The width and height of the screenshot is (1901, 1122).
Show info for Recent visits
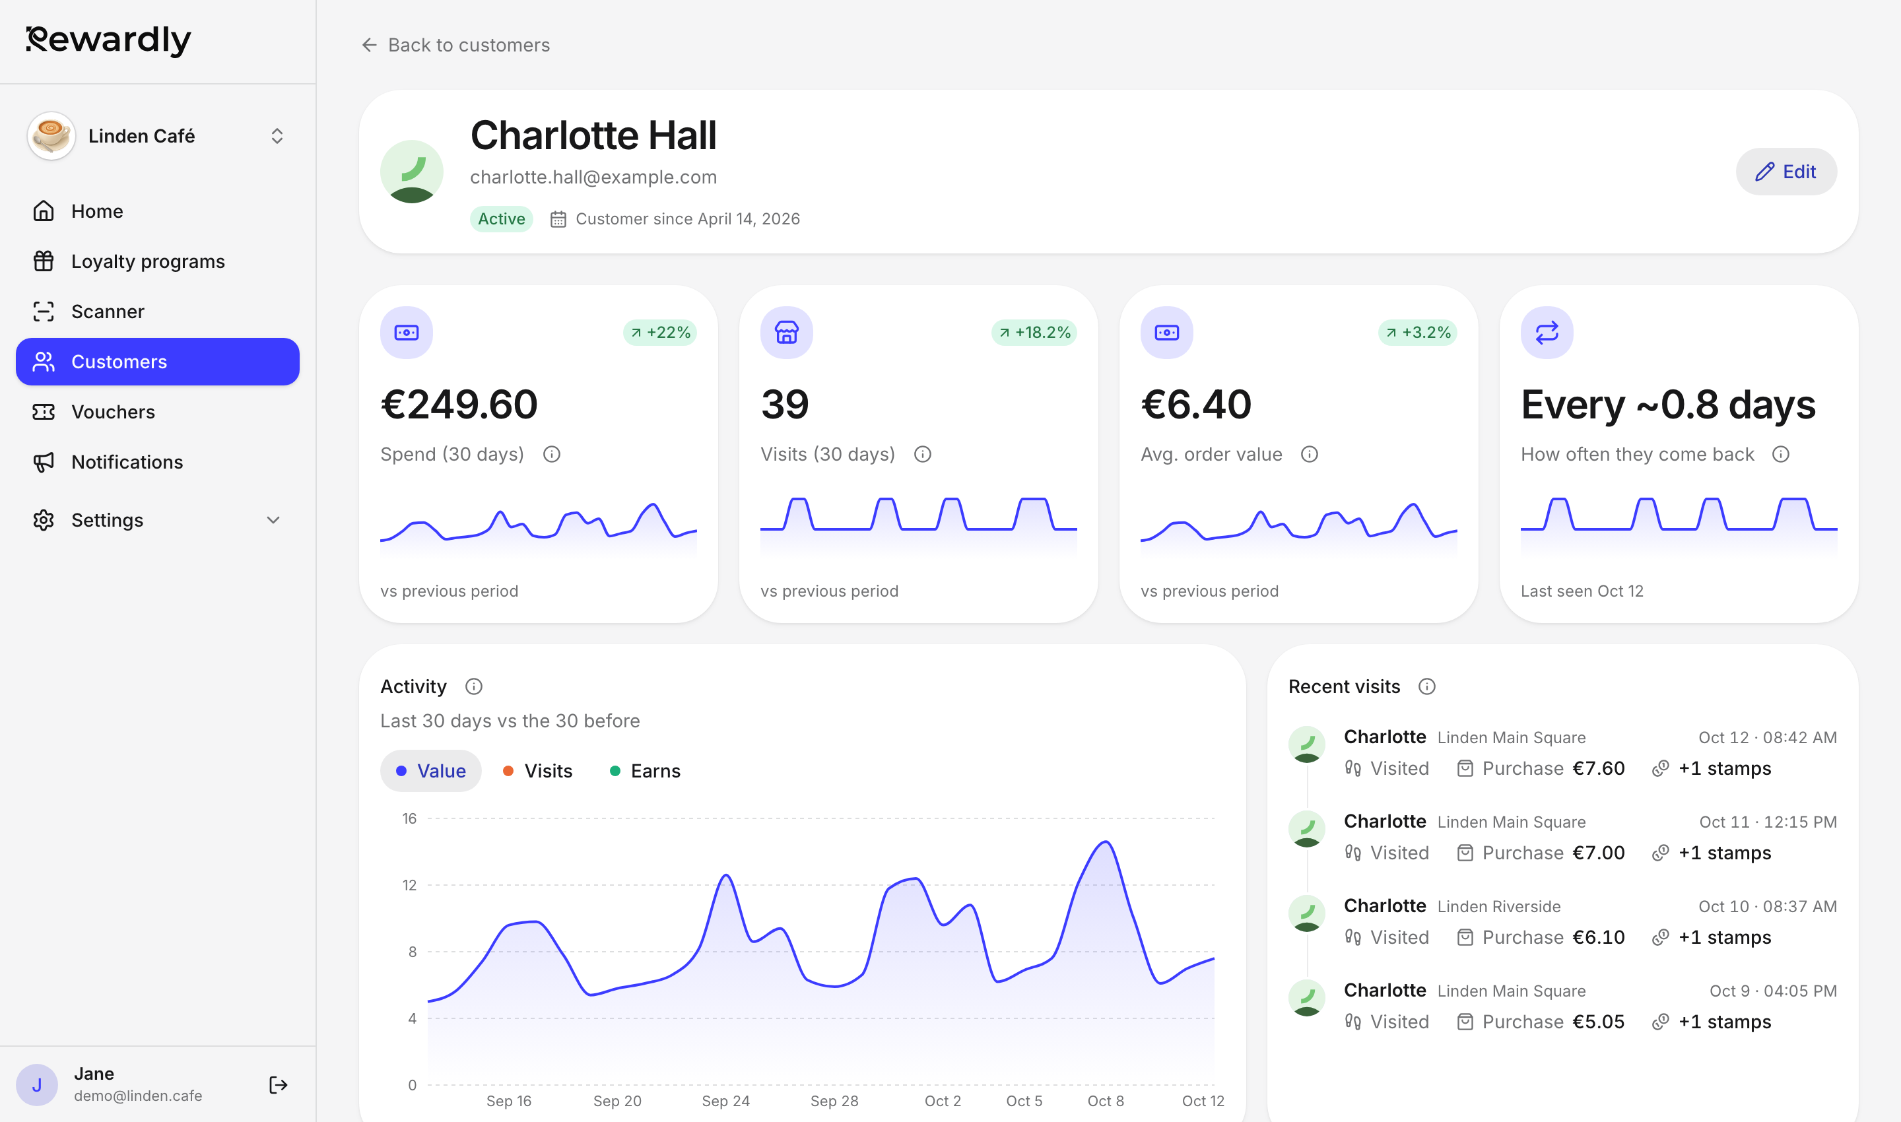click(1427, 686)
